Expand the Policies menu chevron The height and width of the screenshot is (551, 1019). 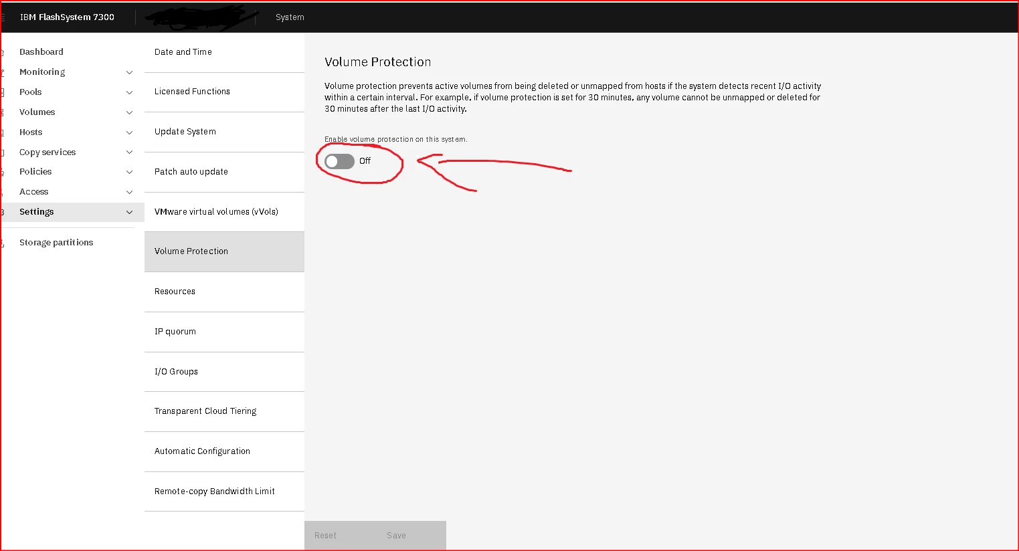click(x=129, y=172)
